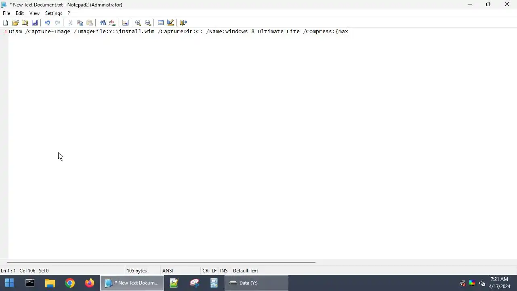
Task: Toggle word wrap toolbar icon
Action: point(125,23)
